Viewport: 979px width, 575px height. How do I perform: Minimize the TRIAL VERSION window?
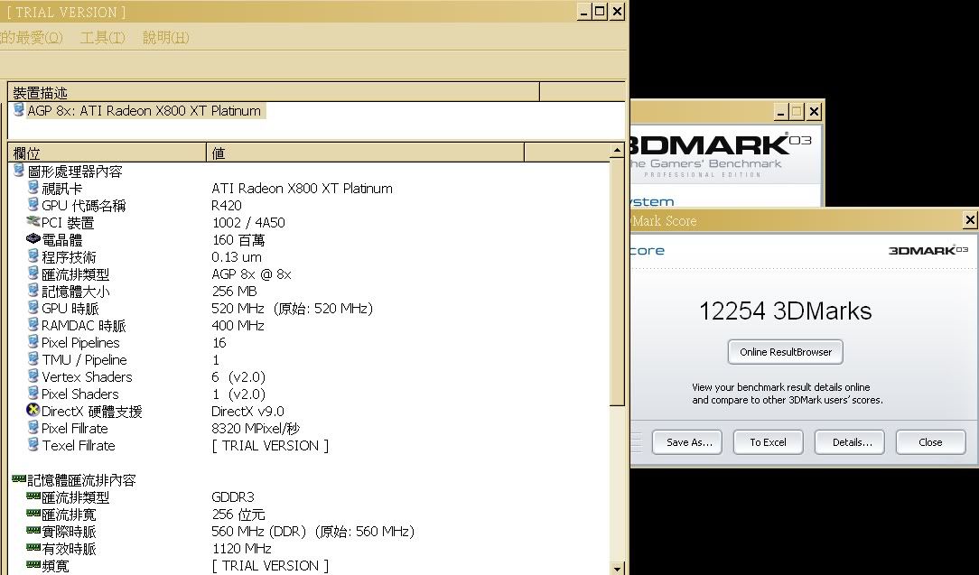(584, 11)
